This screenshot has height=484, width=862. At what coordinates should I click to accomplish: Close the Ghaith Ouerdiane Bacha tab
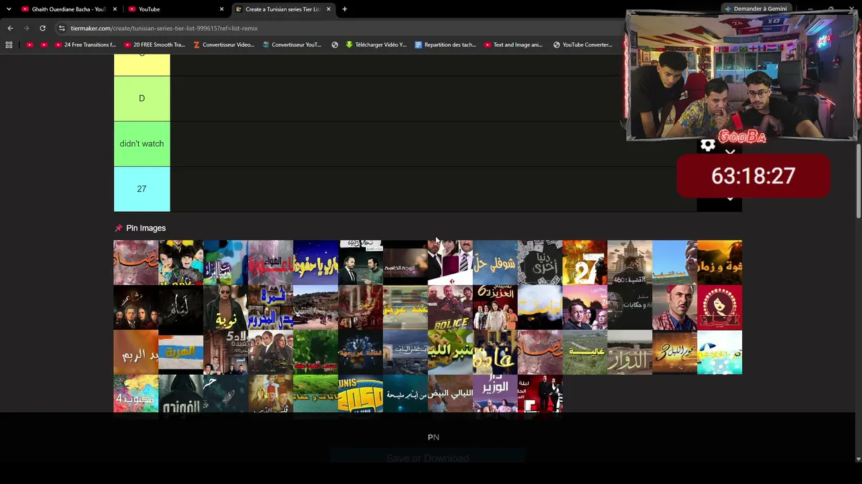[x=115, y=9]
